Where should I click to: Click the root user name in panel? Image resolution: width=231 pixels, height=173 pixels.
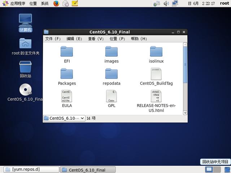pos(225,3)
